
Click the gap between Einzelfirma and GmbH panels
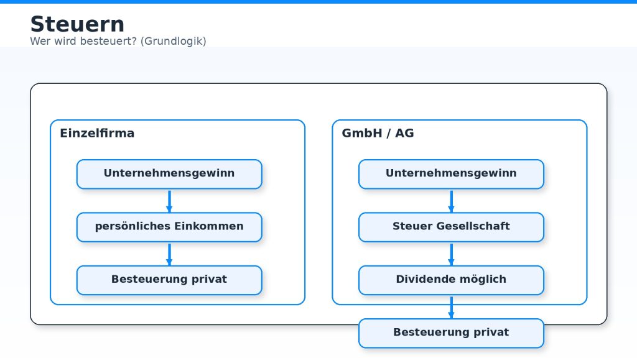click(x=318, y=211)
